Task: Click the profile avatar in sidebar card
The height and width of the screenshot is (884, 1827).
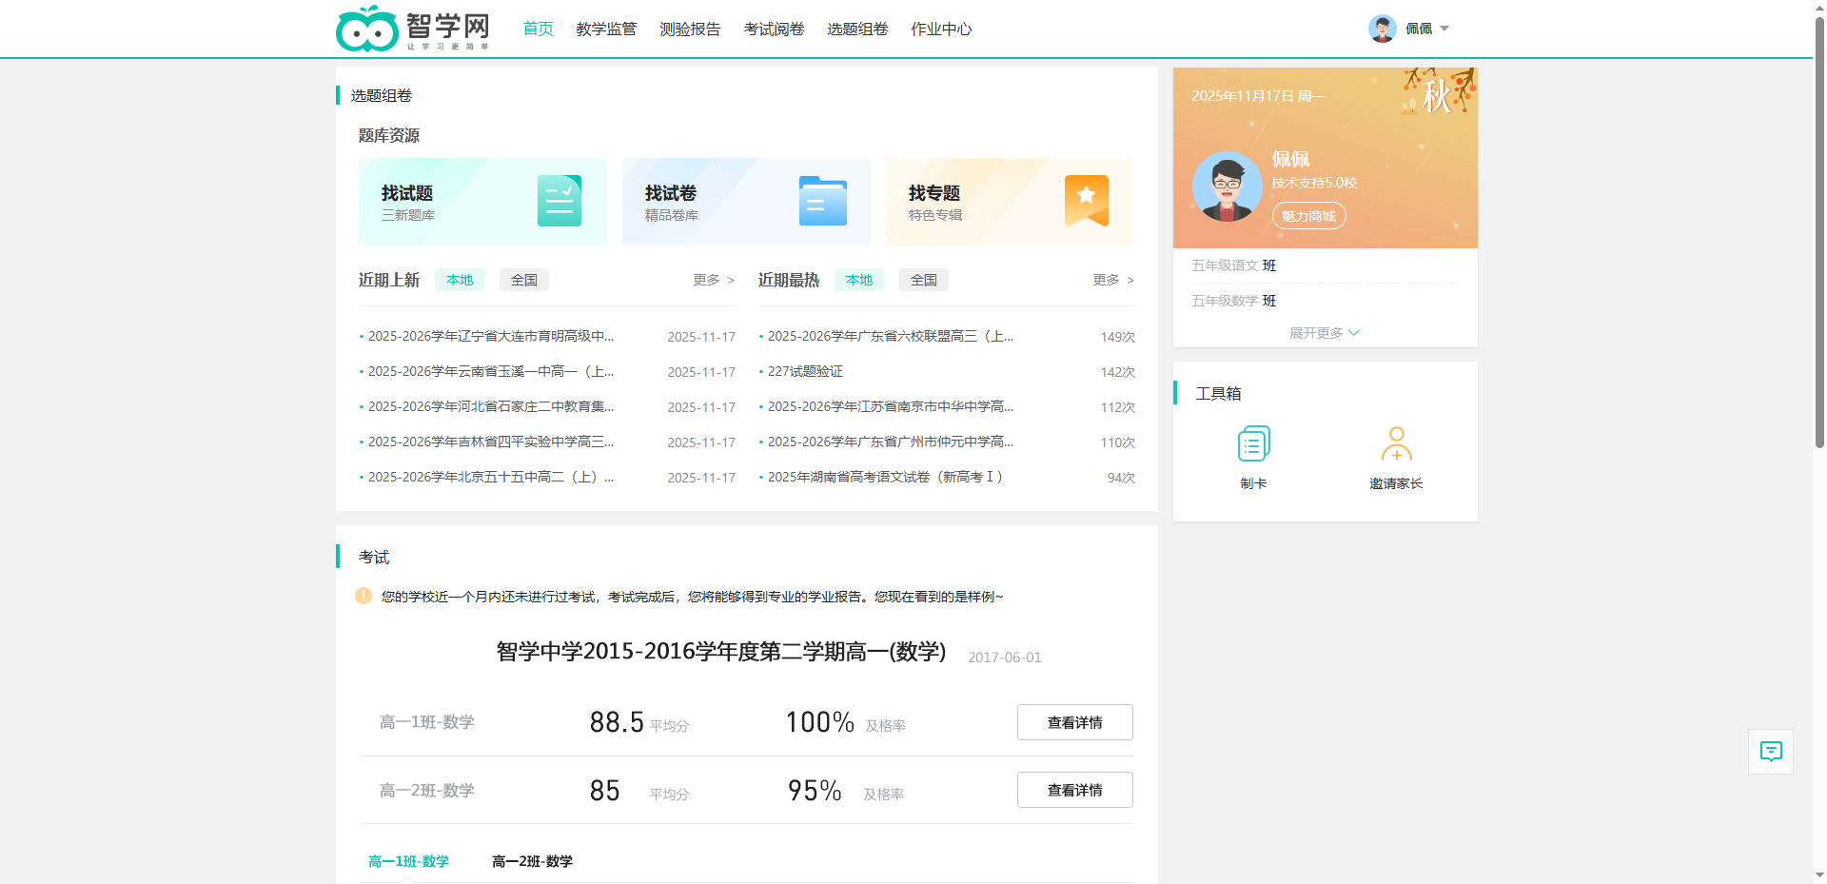Action: [x=1227, y=187]
